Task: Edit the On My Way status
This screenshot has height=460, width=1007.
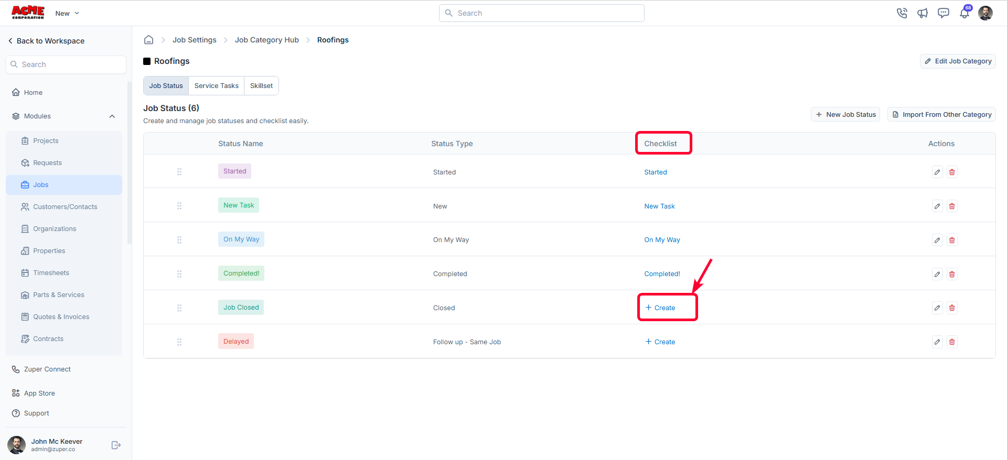Action: [x=937, y=240]
